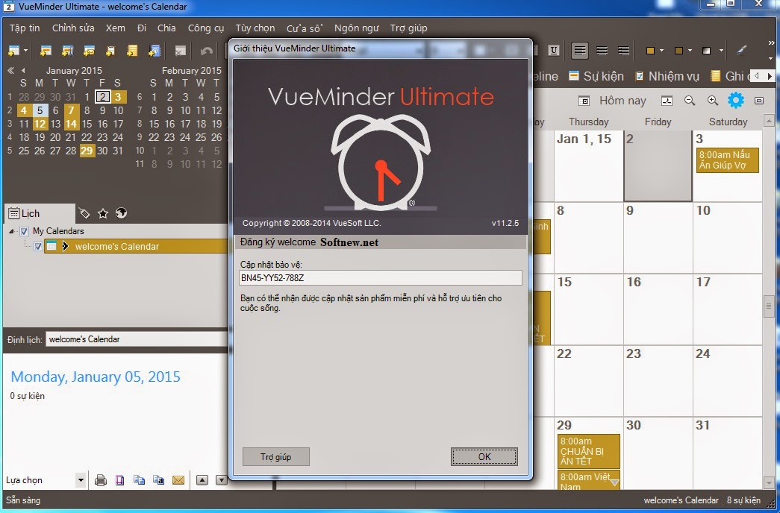Open the gradient style dropdown arrow
The width and height of the screenshot is (780, 513).
(x=721, y=50)
